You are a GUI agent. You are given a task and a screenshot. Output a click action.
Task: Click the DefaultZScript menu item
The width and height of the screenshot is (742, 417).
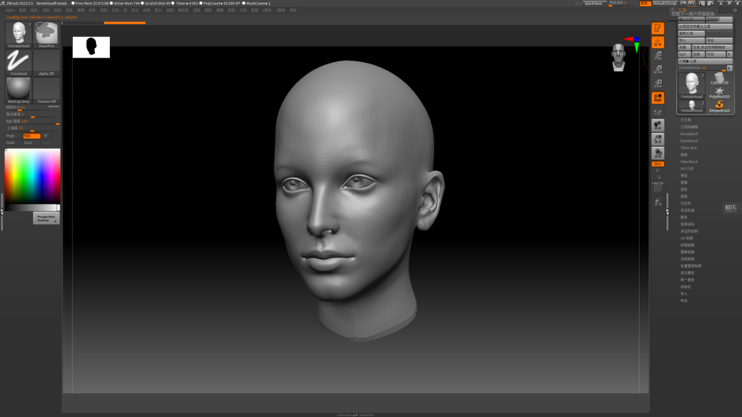(x=665, y=3)
